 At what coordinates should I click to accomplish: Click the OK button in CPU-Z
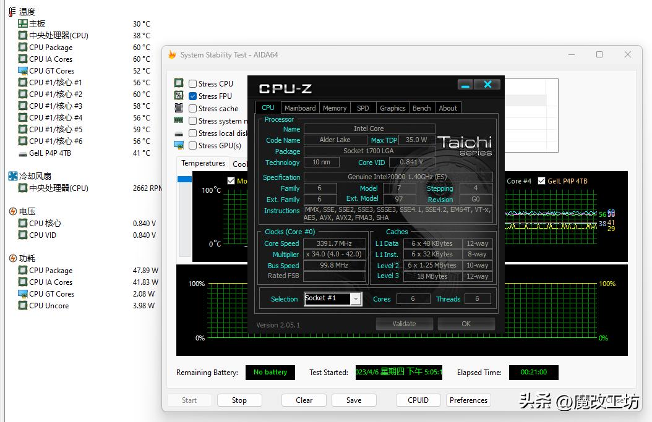point(466,324)
